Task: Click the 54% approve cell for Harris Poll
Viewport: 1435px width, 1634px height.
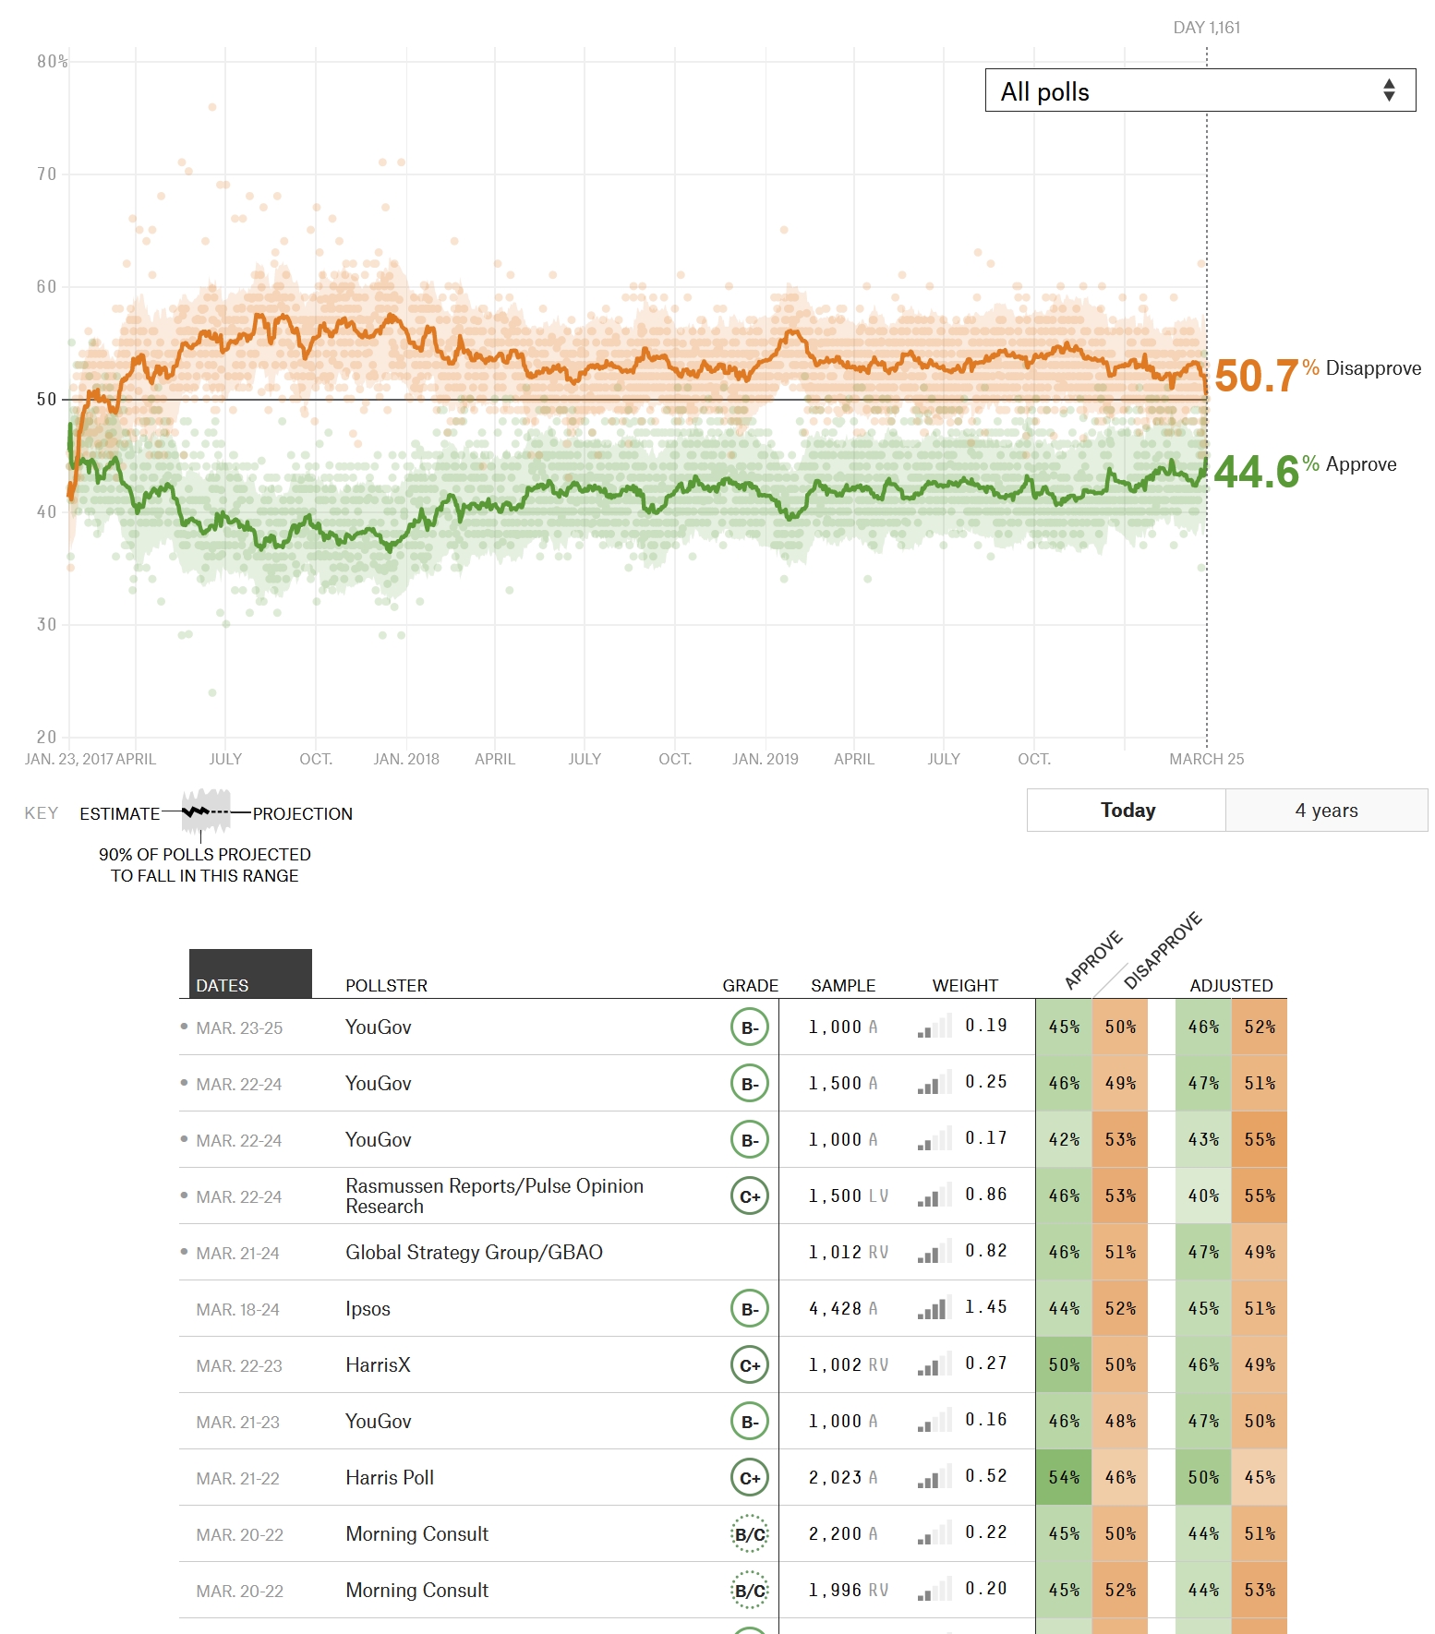Action: [1064, 1478]
